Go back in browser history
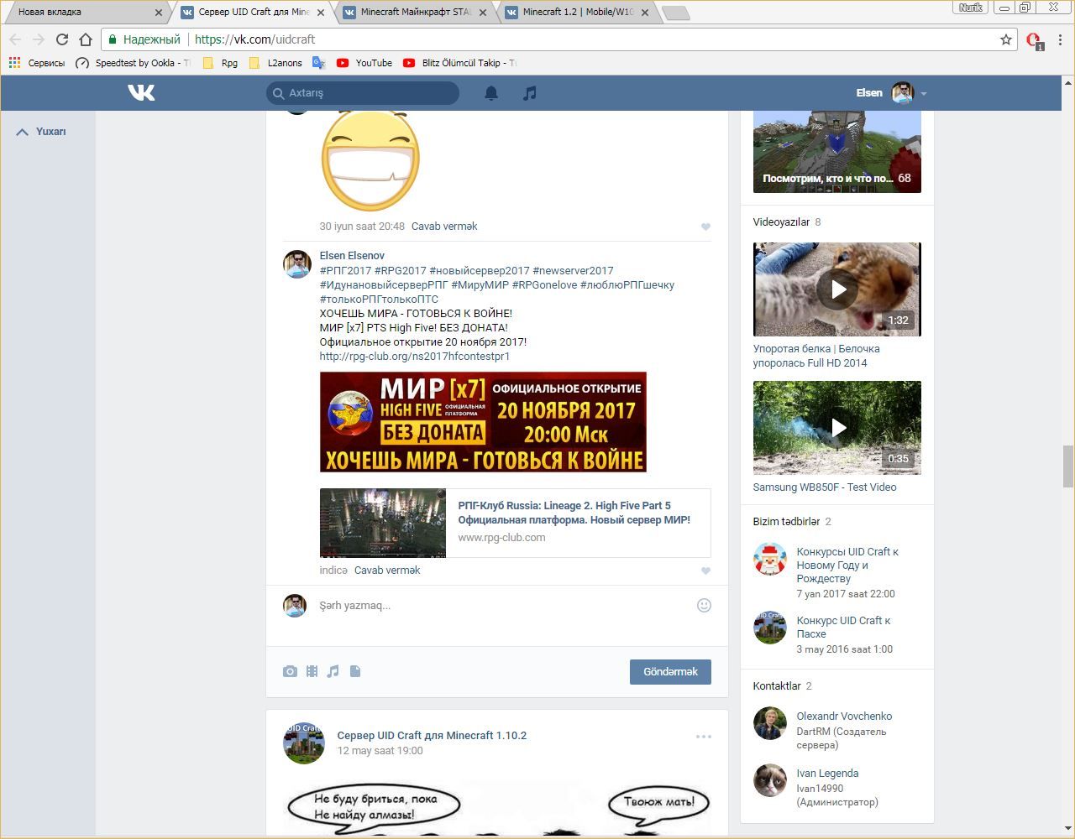The width and height of the screenshot is (1075, 839). pyautogui.click(x=15, y=39)
